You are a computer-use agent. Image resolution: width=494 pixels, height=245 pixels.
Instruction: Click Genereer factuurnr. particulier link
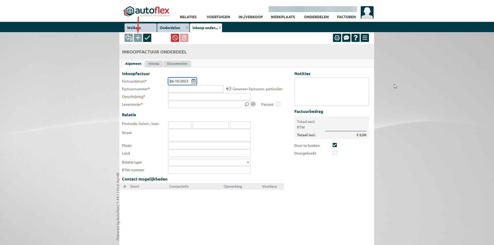pos(257,89)
